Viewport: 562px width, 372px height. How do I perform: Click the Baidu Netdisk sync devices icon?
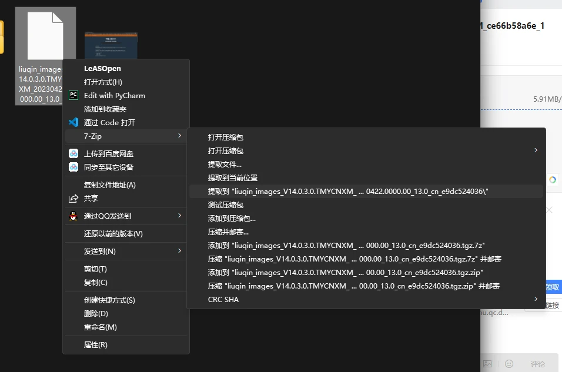[x=73, y=167]
